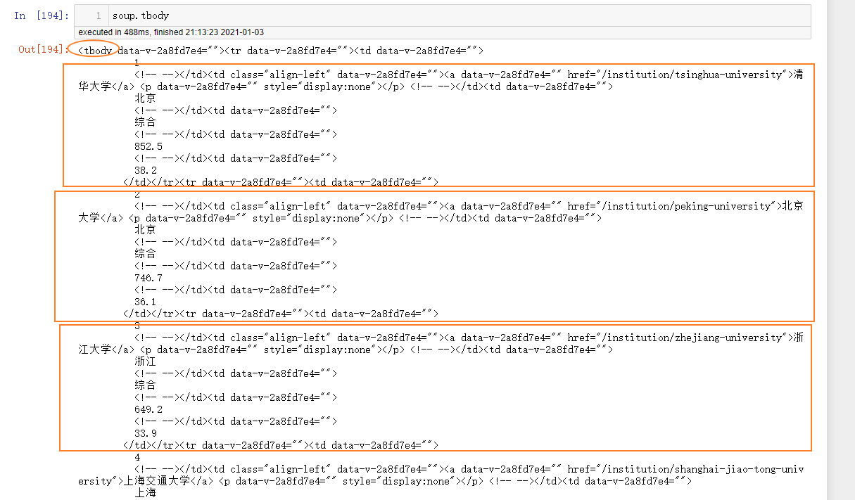This screenshot has width=855, height=500.
Task: Click the value 33.9
Action: coord(146,433)
